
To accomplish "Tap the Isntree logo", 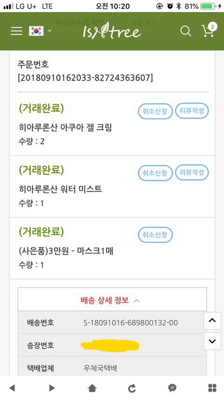I will point(112,31).
